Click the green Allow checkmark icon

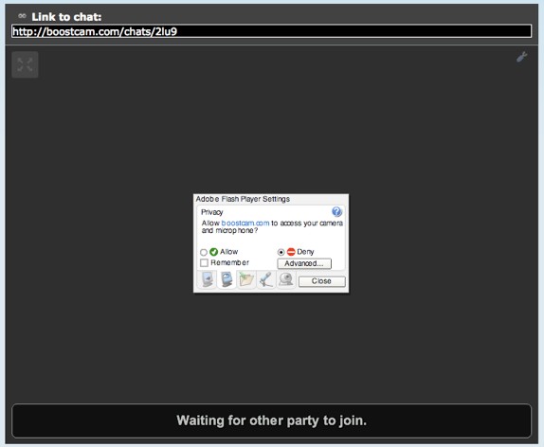click(x=214, y=252)
